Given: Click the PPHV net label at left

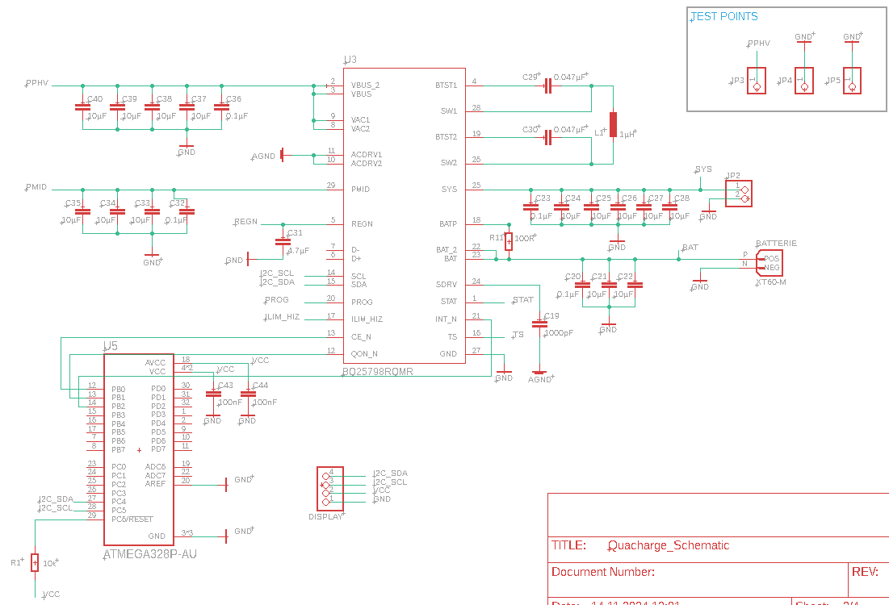Looking at the screenshot, I should 37,83.
